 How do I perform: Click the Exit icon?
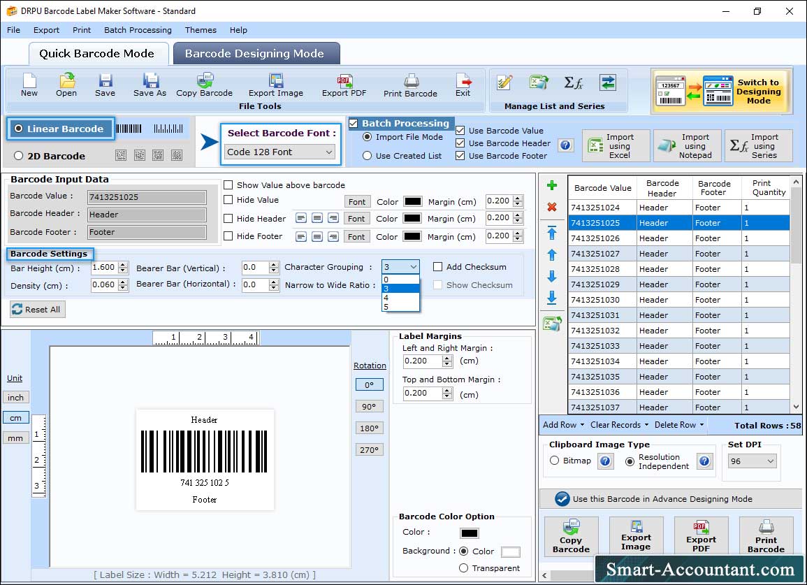[x=463, y=85]
